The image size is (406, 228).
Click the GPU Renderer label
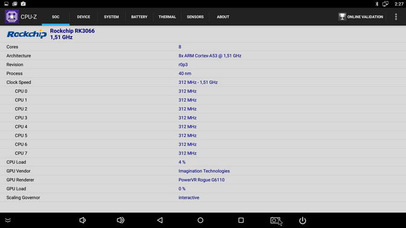click(x=20, y=180)
